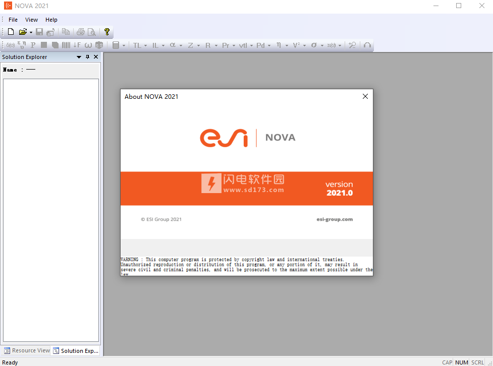
Task: Click the P toolbar icon
Action: [x=33, y=45]
